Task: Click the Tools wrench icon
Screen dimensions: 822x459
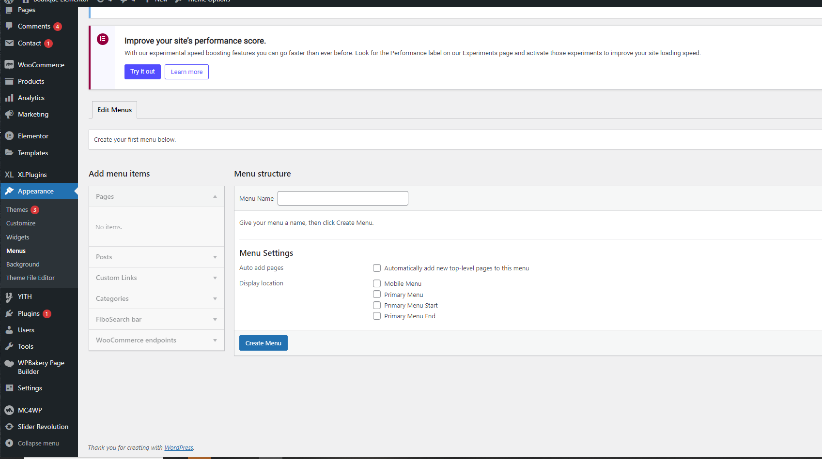Action: pyautogui.click(x=9, y=346)
